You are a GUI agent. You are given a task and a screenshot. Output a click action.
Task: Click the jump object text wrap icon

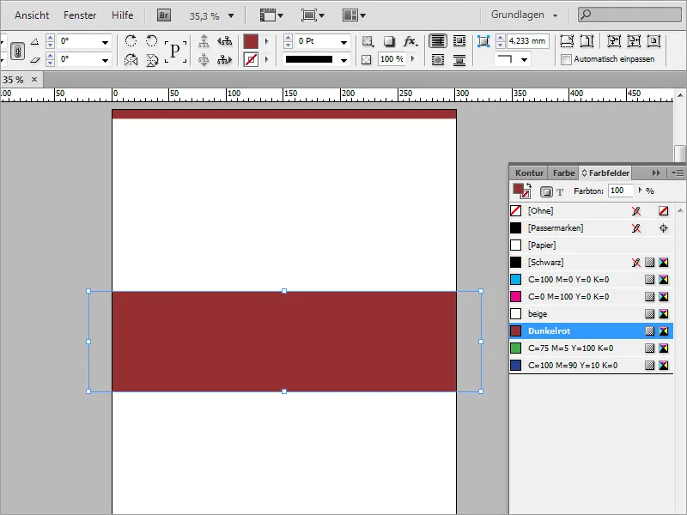(459, 59)
